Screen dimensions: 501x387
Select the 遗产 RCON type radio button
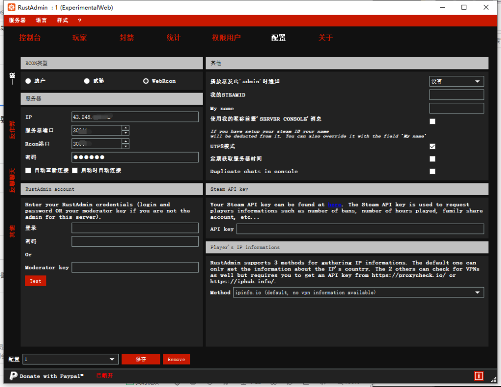pyautogui.click(x=28, y=81)
